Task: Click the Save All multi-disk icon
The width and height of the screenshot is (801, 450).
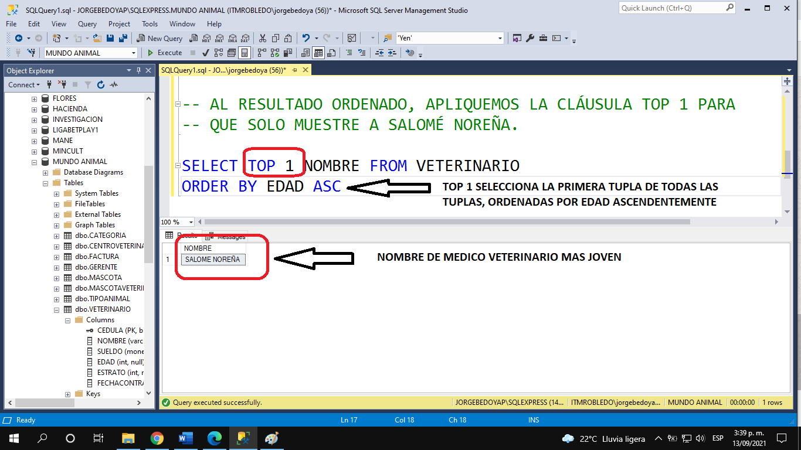Action: click(x=123, y=38)
